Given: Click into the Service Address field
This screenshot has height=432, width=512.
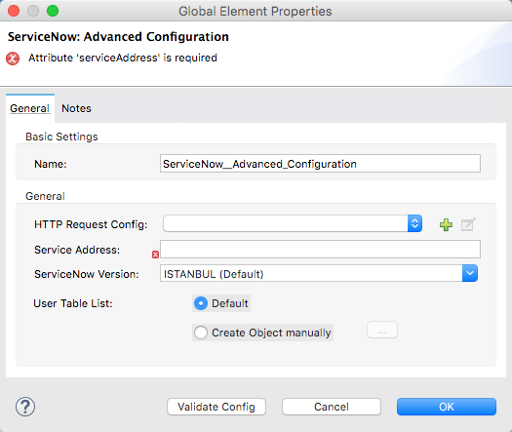Looking at the screenshot, I should coord(320,249).
